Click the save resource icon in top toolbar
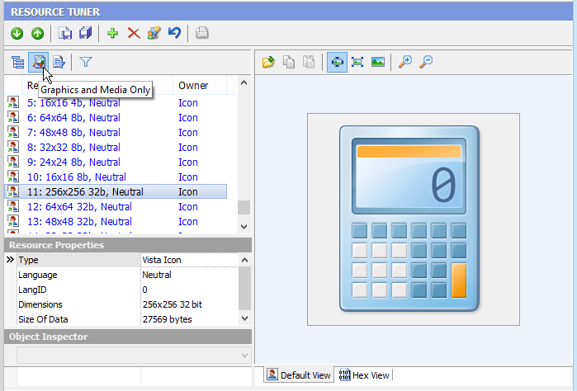This screenshot has width=577, height=391. (65, 33)
